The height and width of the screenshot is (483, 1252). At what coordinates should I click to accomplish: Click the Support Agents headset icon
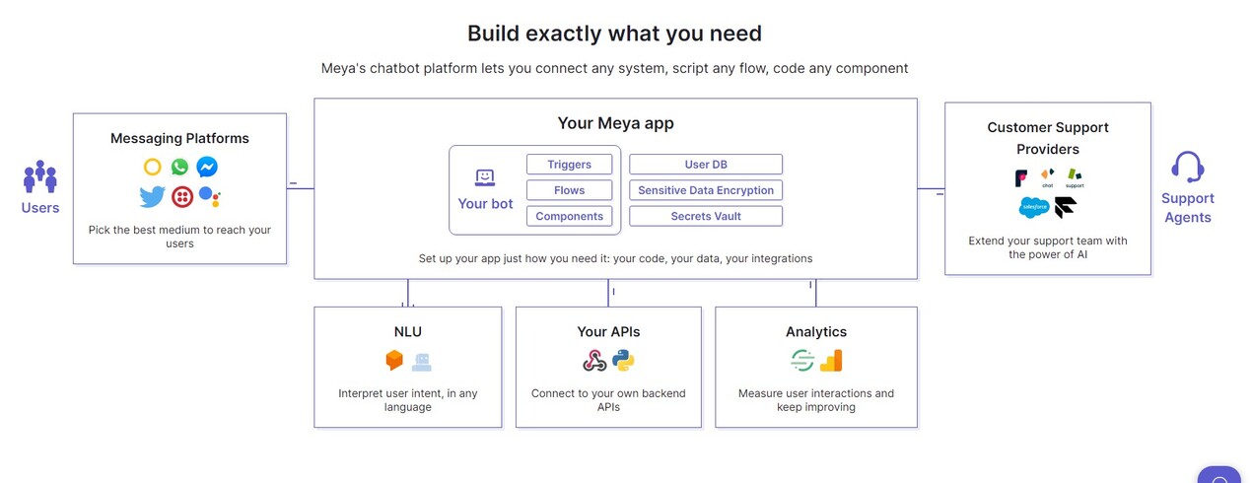pyautogui.click(x=1188, y=167)
